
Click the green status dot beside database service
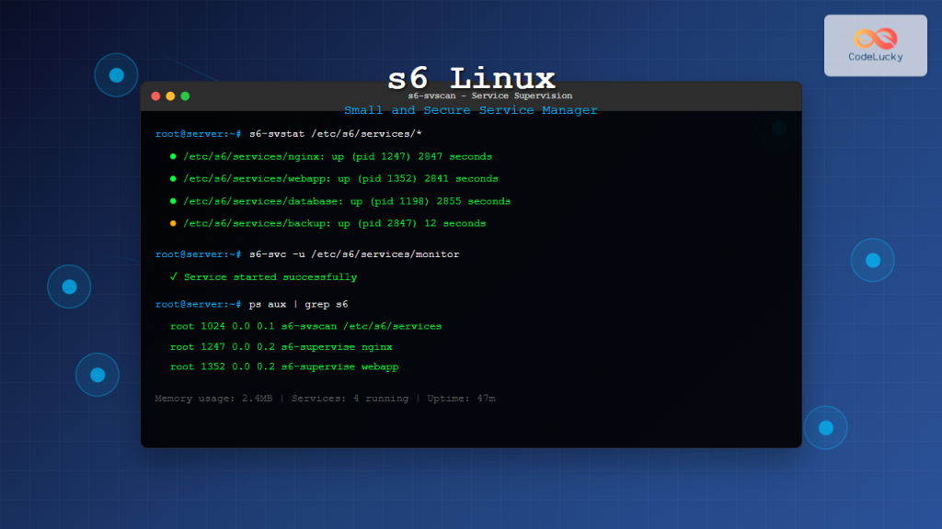pyautogui.click(x=173, y=201)
